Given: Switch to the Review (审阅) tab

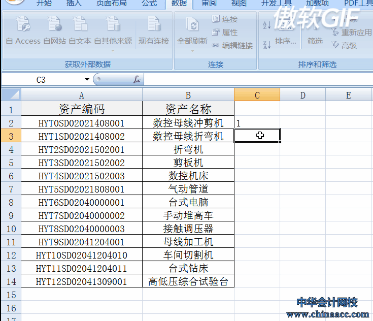Looking at the screenshot, I should tap(209, 3).
